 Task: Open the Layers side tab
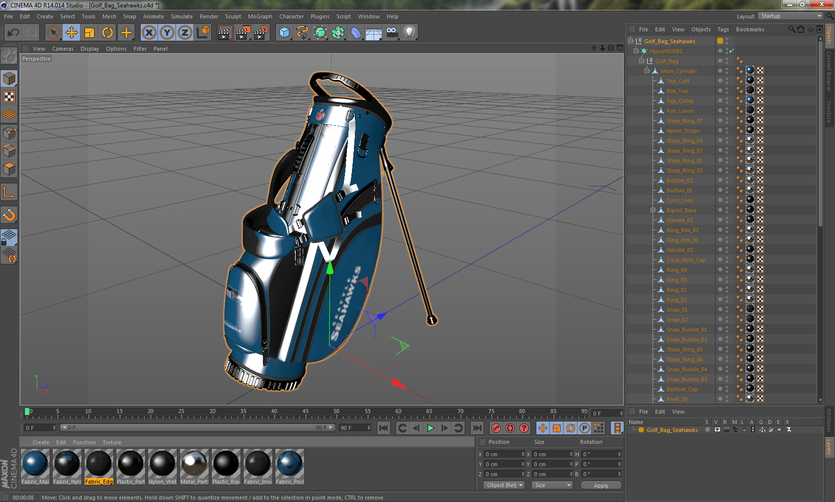click(x=829, y=446)
